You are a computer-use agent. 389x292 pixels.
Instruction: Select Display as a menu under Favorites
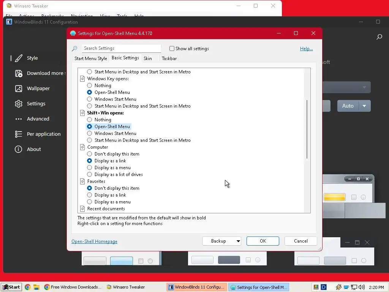click(90, 202)
